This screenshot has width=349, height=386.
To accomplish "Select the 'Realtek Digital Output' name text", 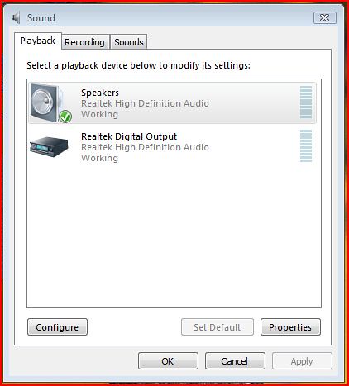I will 129,136.
